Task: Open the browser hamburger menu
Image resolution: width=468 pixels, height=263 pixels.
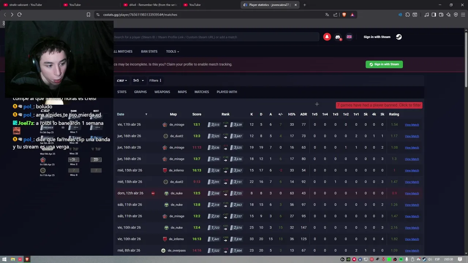Action: point(463,15)
